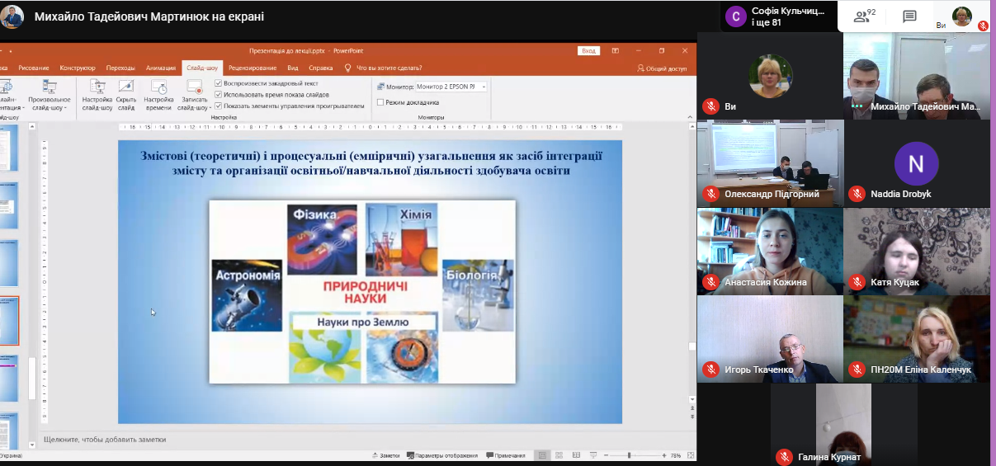Switch to reading view in status bar
Screen dimensions: 996x466
[574, 455]
